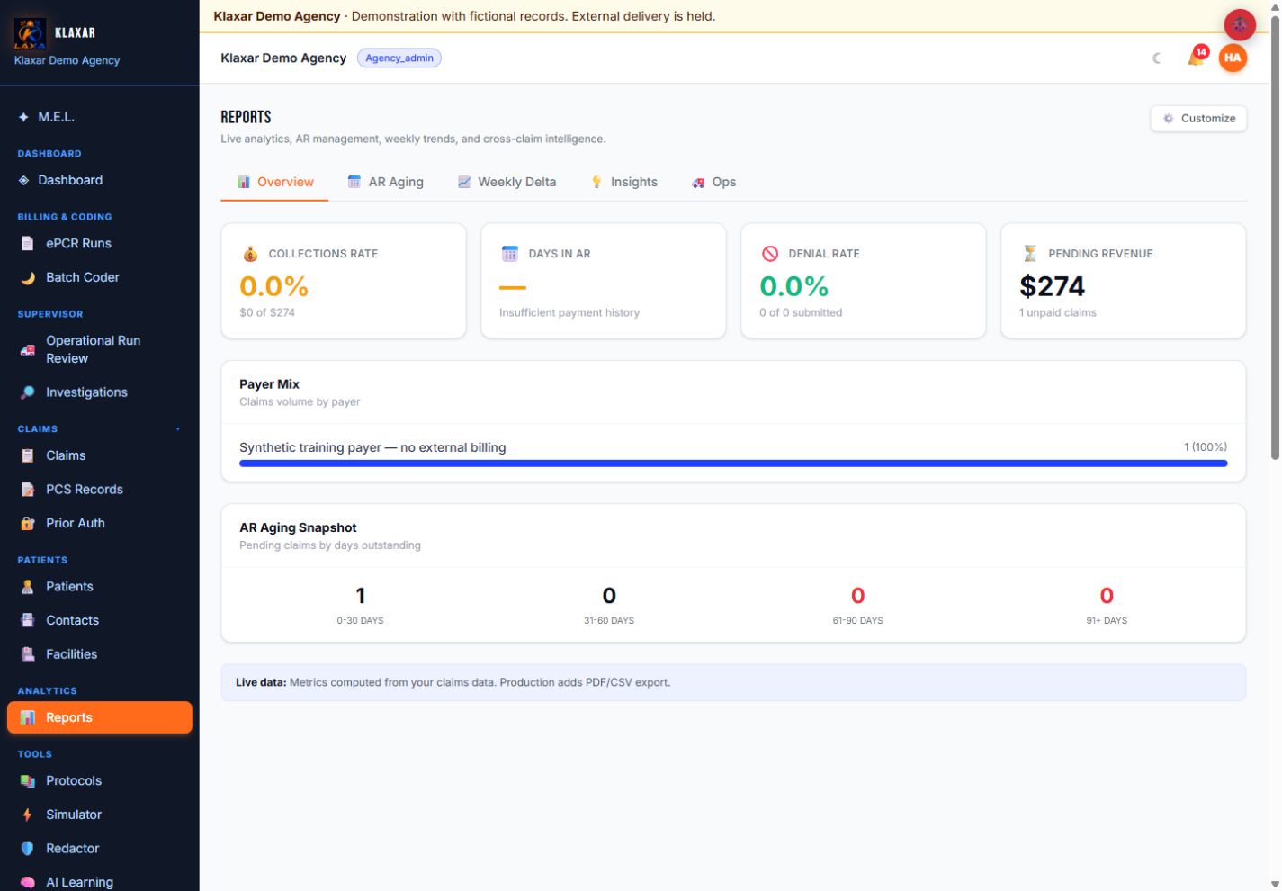Open AI Learning in the sidebar
1282x891 pixels.
(x=100, y=882)
